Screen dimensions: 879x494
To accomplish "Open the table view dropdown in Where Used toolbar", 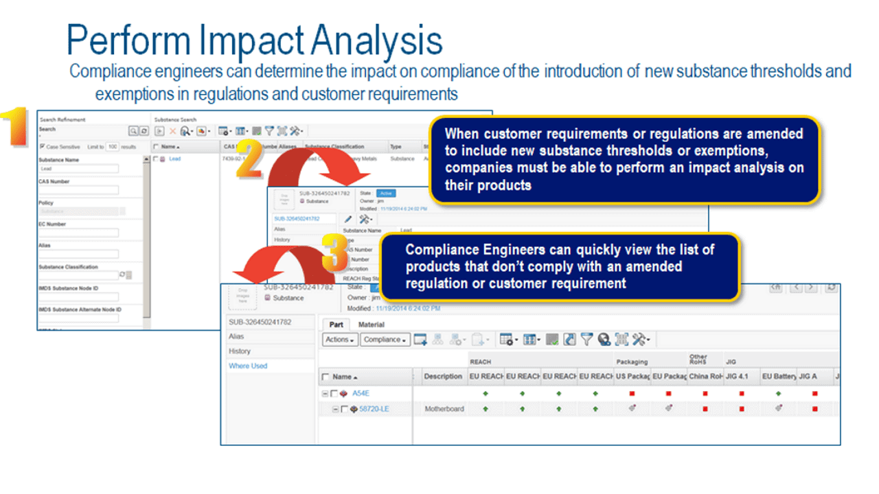I will pyautogui.click(x=508, y=340).
